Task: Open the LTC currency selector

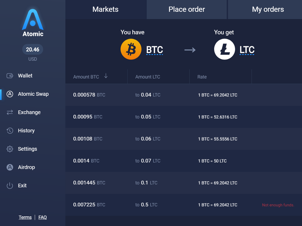Action: coord(247,50)
